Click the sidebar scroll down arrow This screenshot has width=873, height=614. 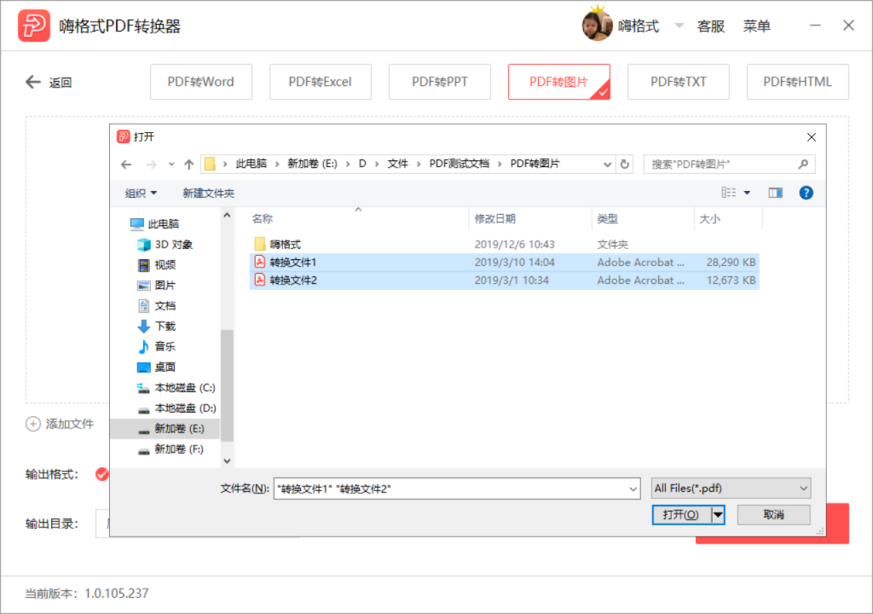227,460
